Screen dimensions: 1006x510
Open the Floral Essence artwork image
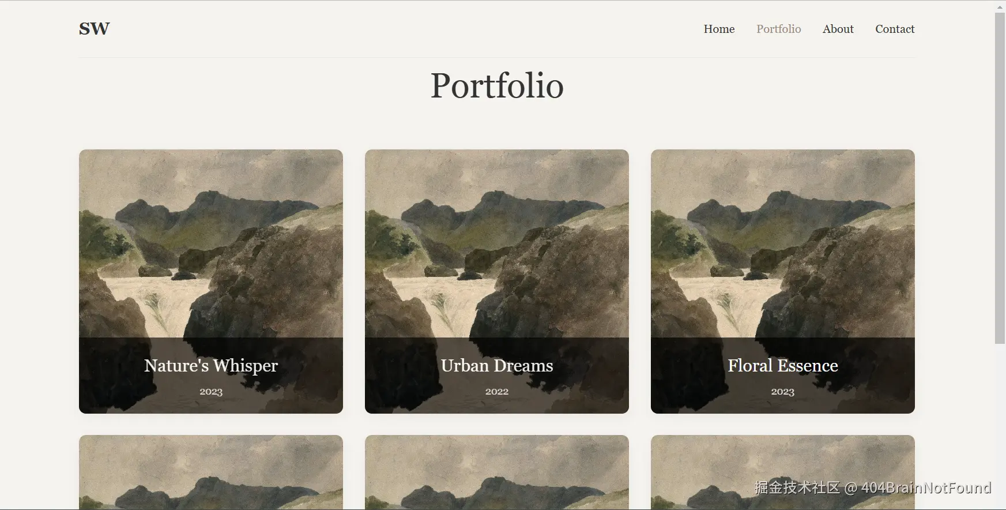[x=783, y=243]
